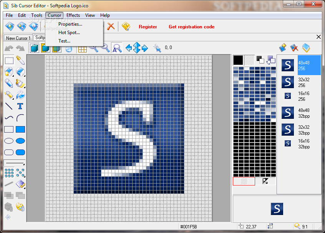Click the red X delete toolbar icon
325x233 pixels.
(x=111, y=26)
